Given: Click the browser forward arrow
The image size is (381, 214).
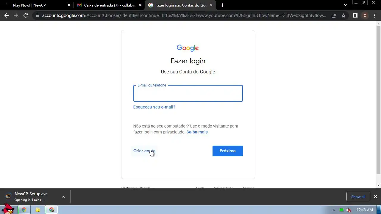Looking at the screenshot, I should pyautogui.click(x=16, y=15).
